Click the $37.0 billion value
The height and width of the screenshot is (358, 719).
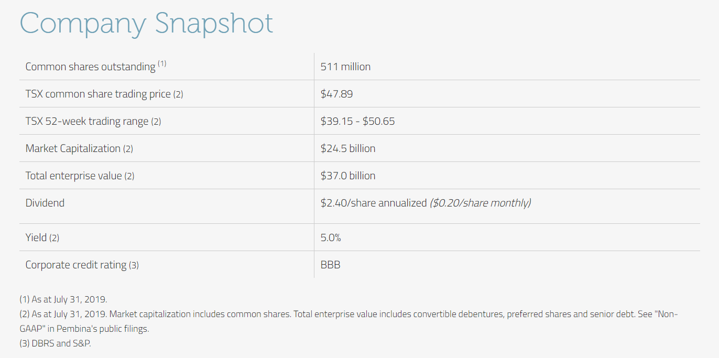(348, 176)
